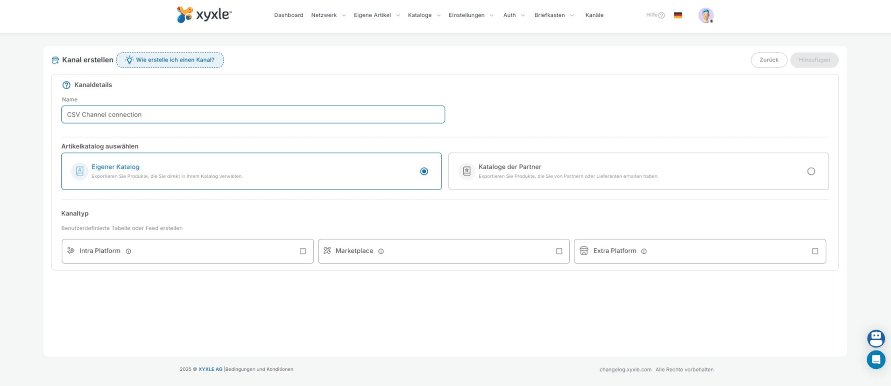Show info for Marketplace
The image size is (891, 386).
point(381,251)
